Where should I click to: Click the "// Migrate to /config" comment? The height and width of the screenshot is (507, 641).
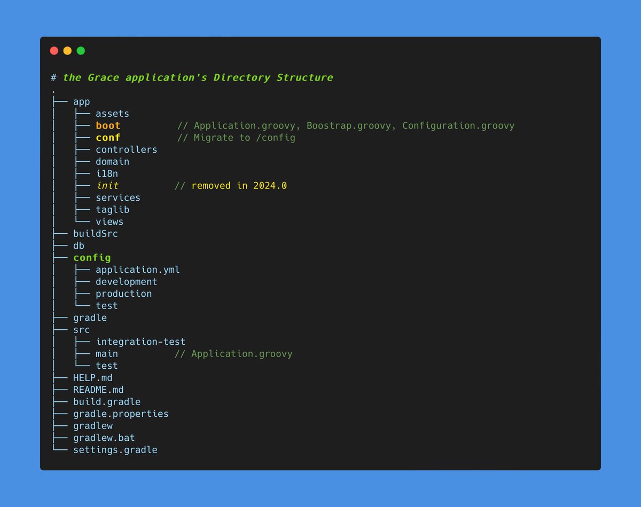coord(237,138)
